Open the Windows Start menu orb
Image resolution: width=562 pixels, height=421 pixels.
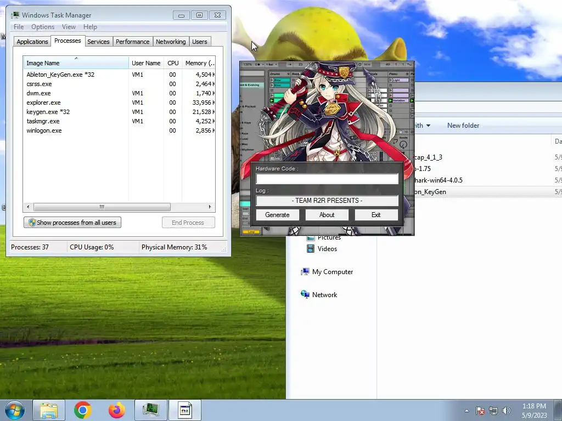[x=15, y=410]
